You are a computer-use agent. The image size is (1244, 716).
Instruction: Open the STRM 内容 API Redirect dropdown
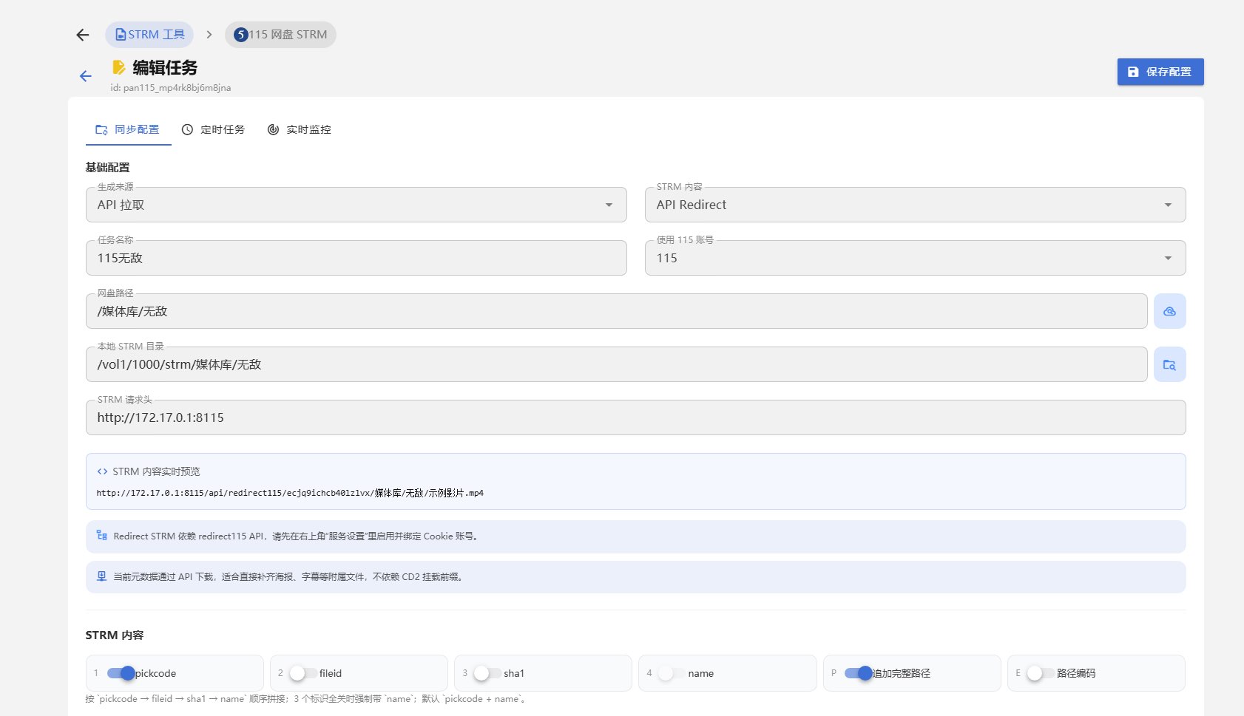[x=916, y=205]
